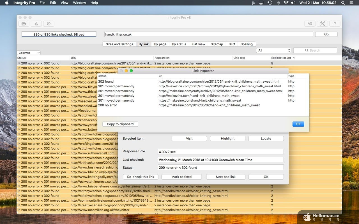
Task: Click the 830 of 830 links progress bar
Action: 59,34
